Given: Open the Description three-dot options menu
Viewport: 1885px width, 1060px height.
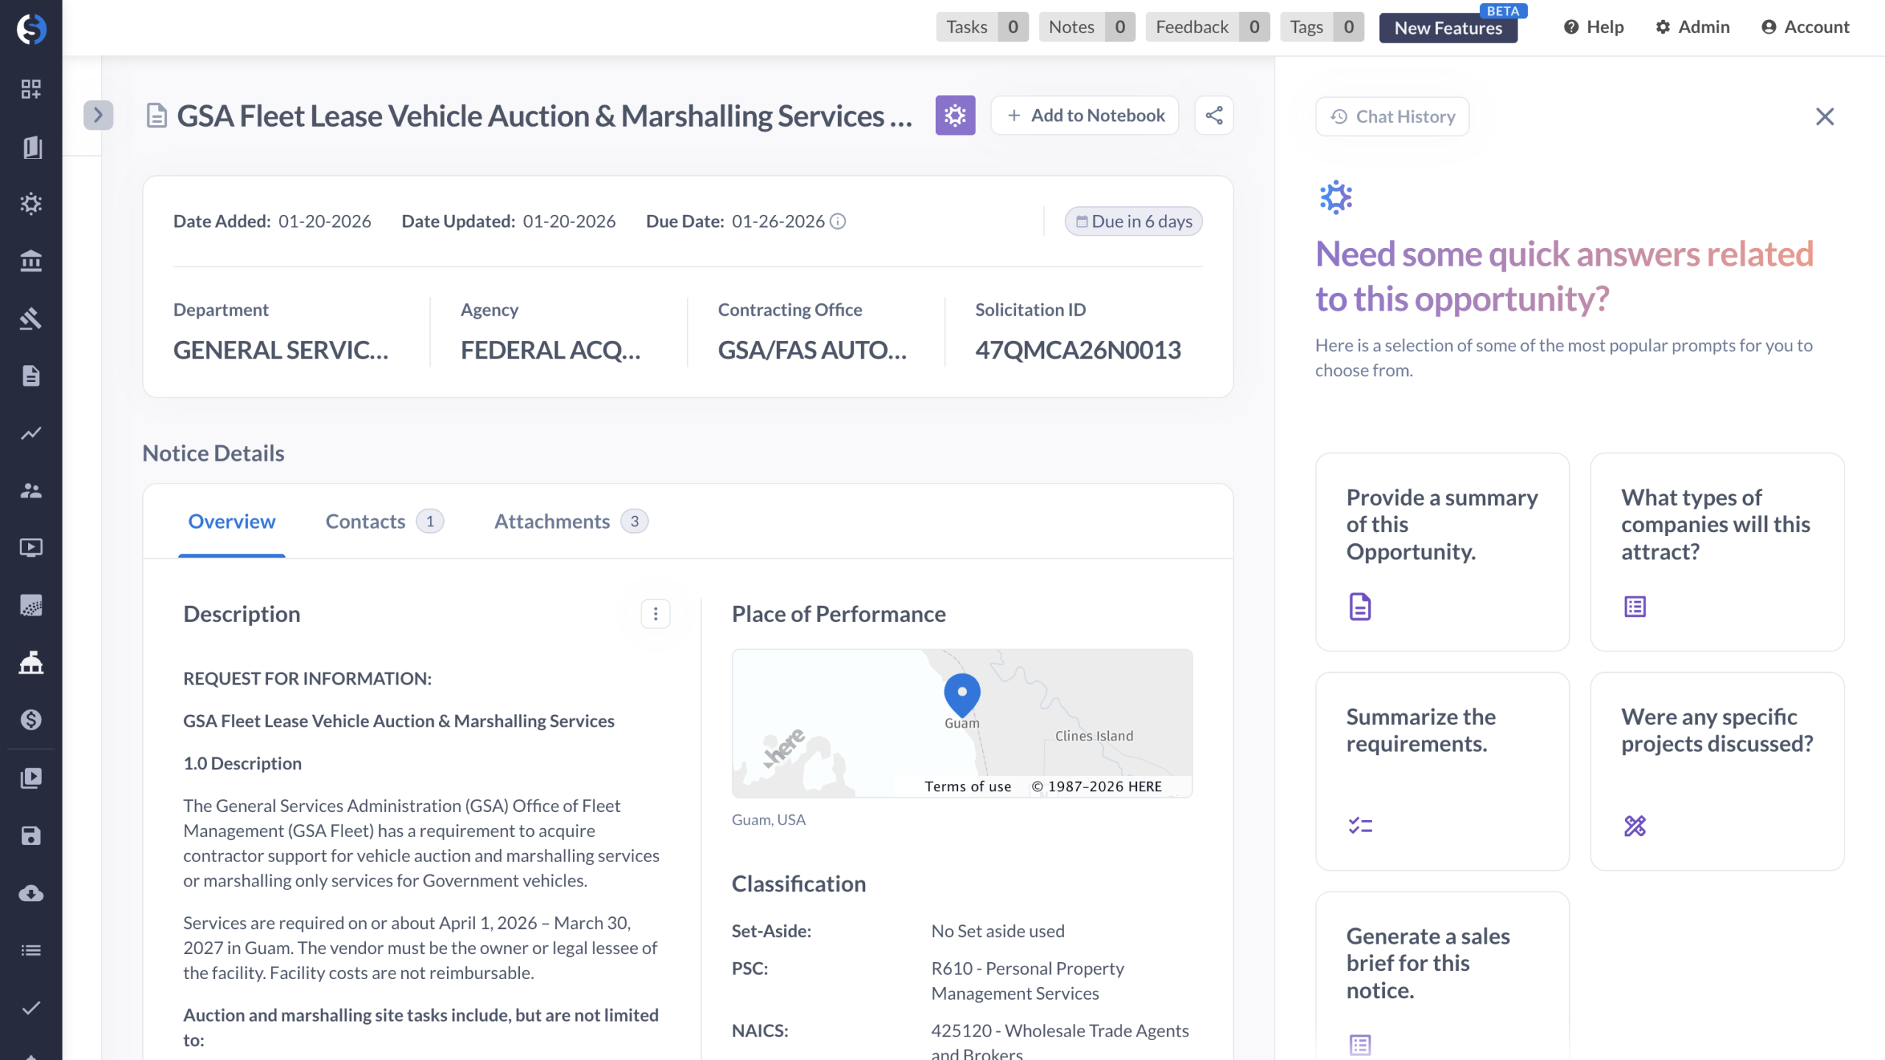Looking at the screenshot, I should pyautogui.click(x=655, y=614).
